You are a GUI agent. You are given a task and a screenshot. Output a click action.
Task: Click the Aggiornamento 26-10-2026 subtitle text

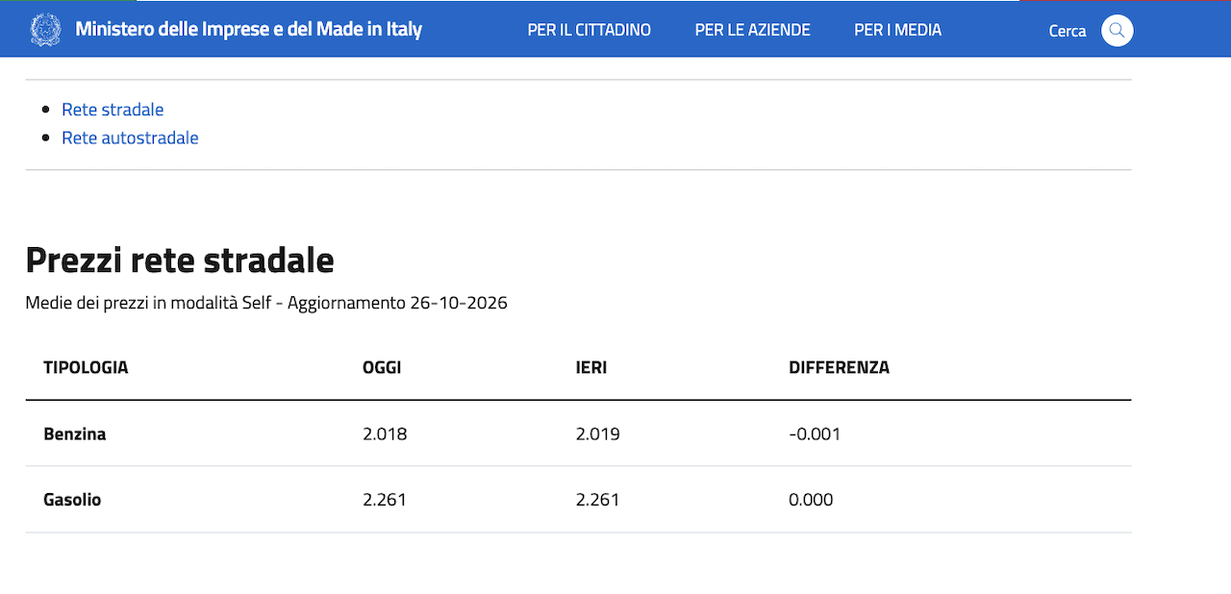[397, 303]
